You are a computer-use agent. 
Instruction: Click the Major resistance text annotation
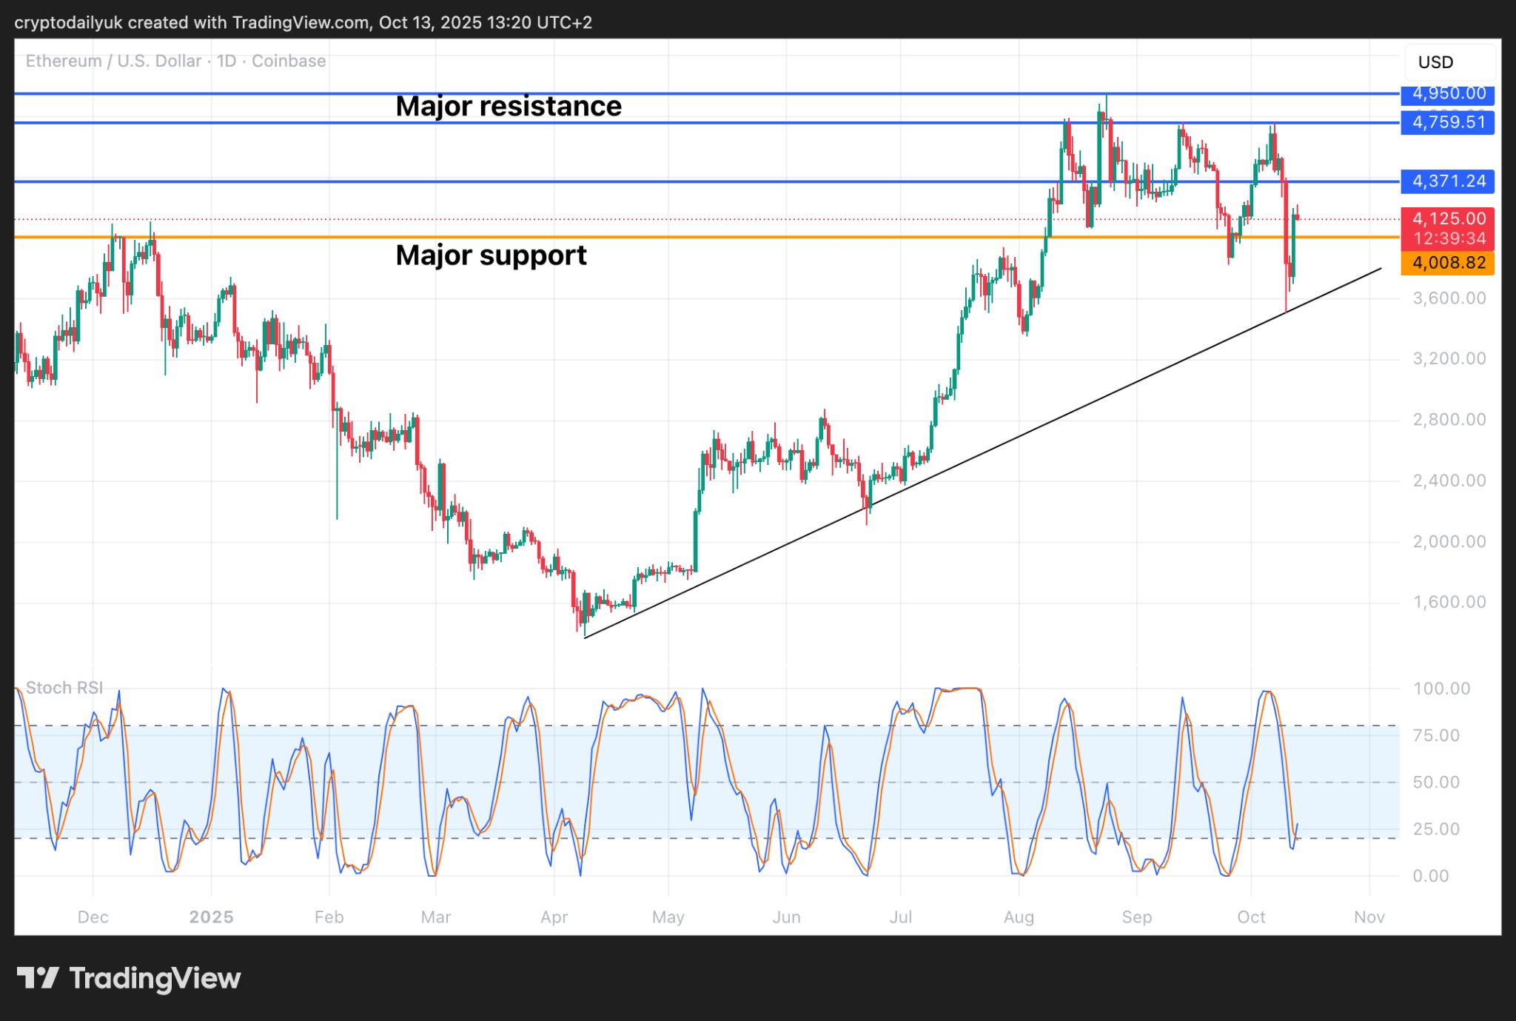[509, 107]
